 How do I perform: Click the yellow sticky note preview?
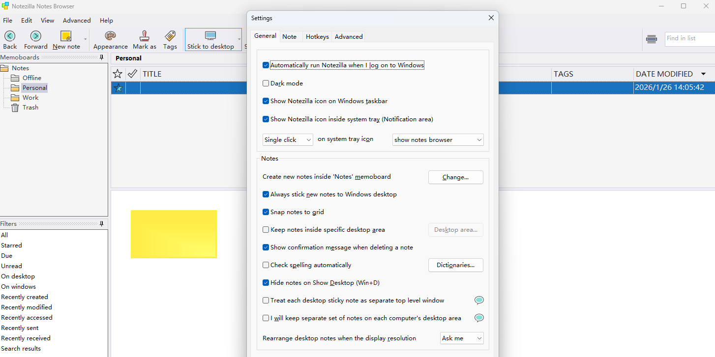pos(174,234)
